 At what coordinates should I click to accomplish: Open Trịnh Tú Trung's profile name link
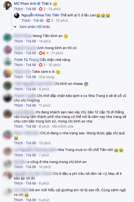26,60
